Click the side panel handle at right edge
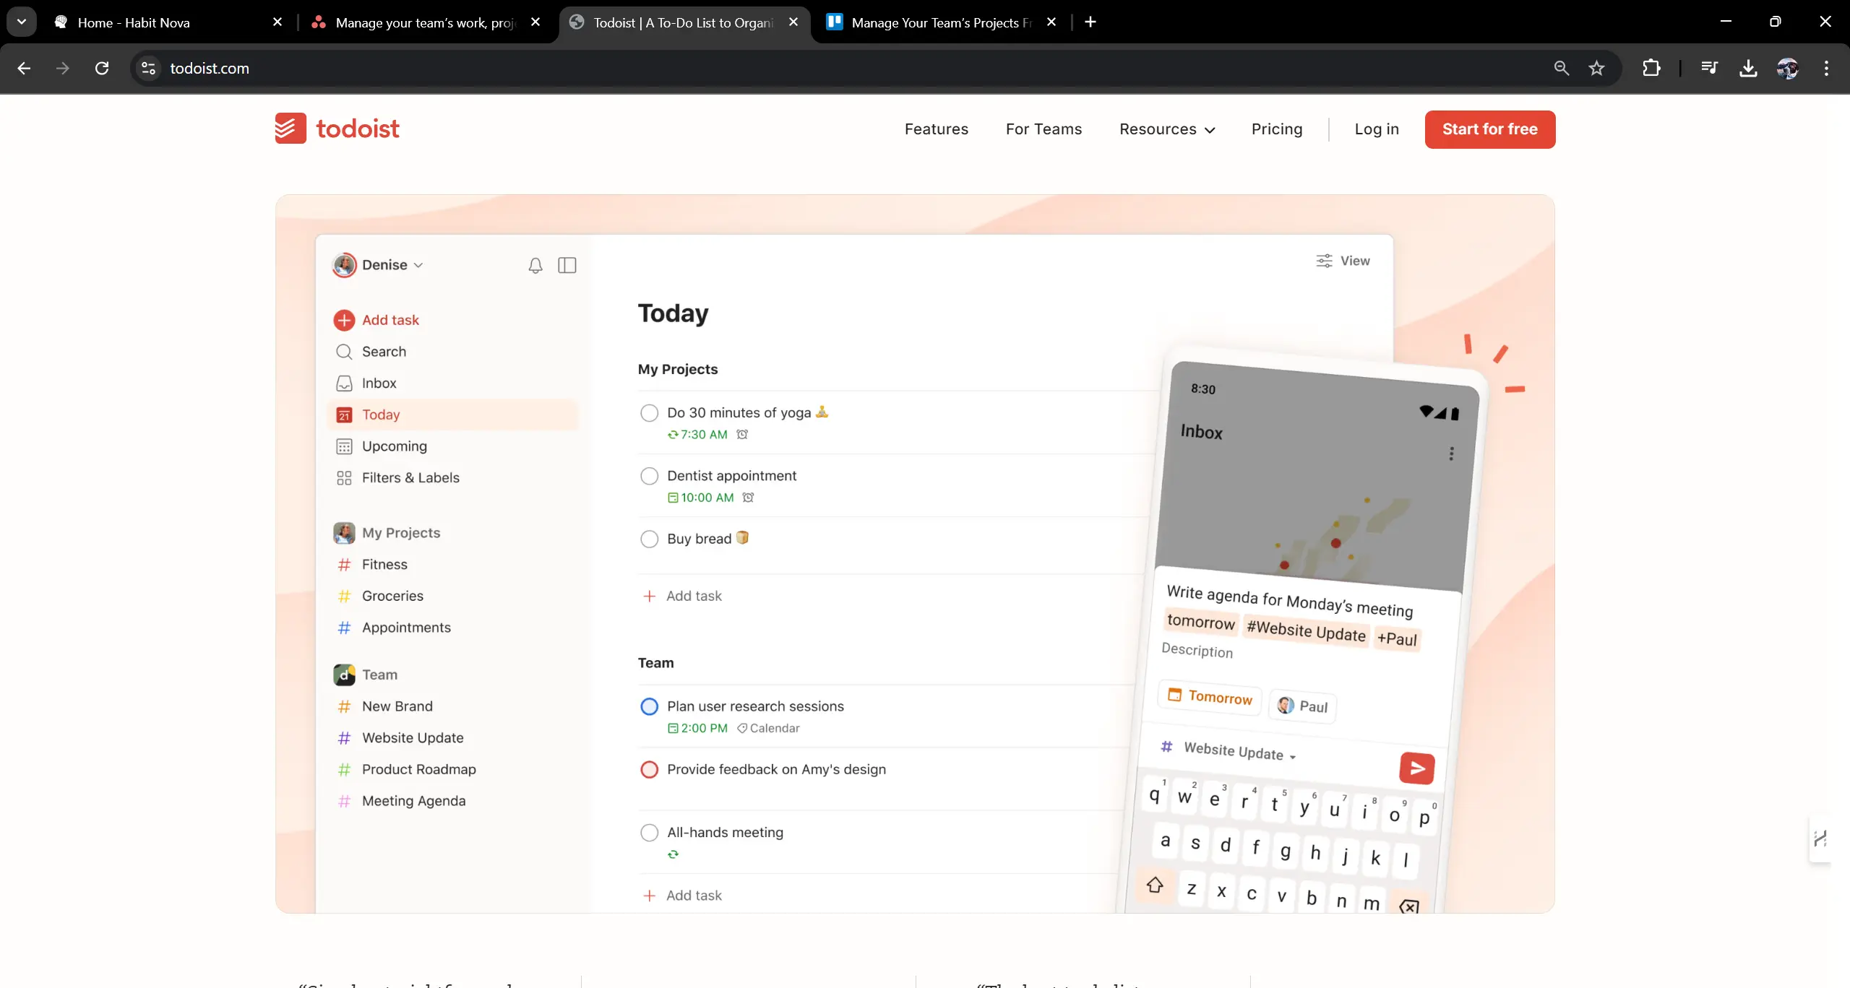Screen dimensions: 1850x988 (x=1820, y=839)
